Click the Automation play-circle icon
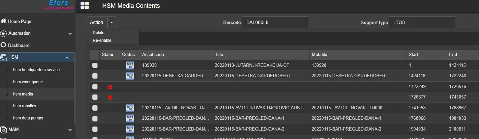 point(4,33)
